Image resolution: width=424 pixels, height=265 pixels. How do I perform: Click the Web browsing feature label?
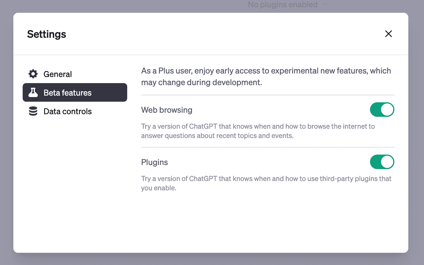(x=167, y=110)
